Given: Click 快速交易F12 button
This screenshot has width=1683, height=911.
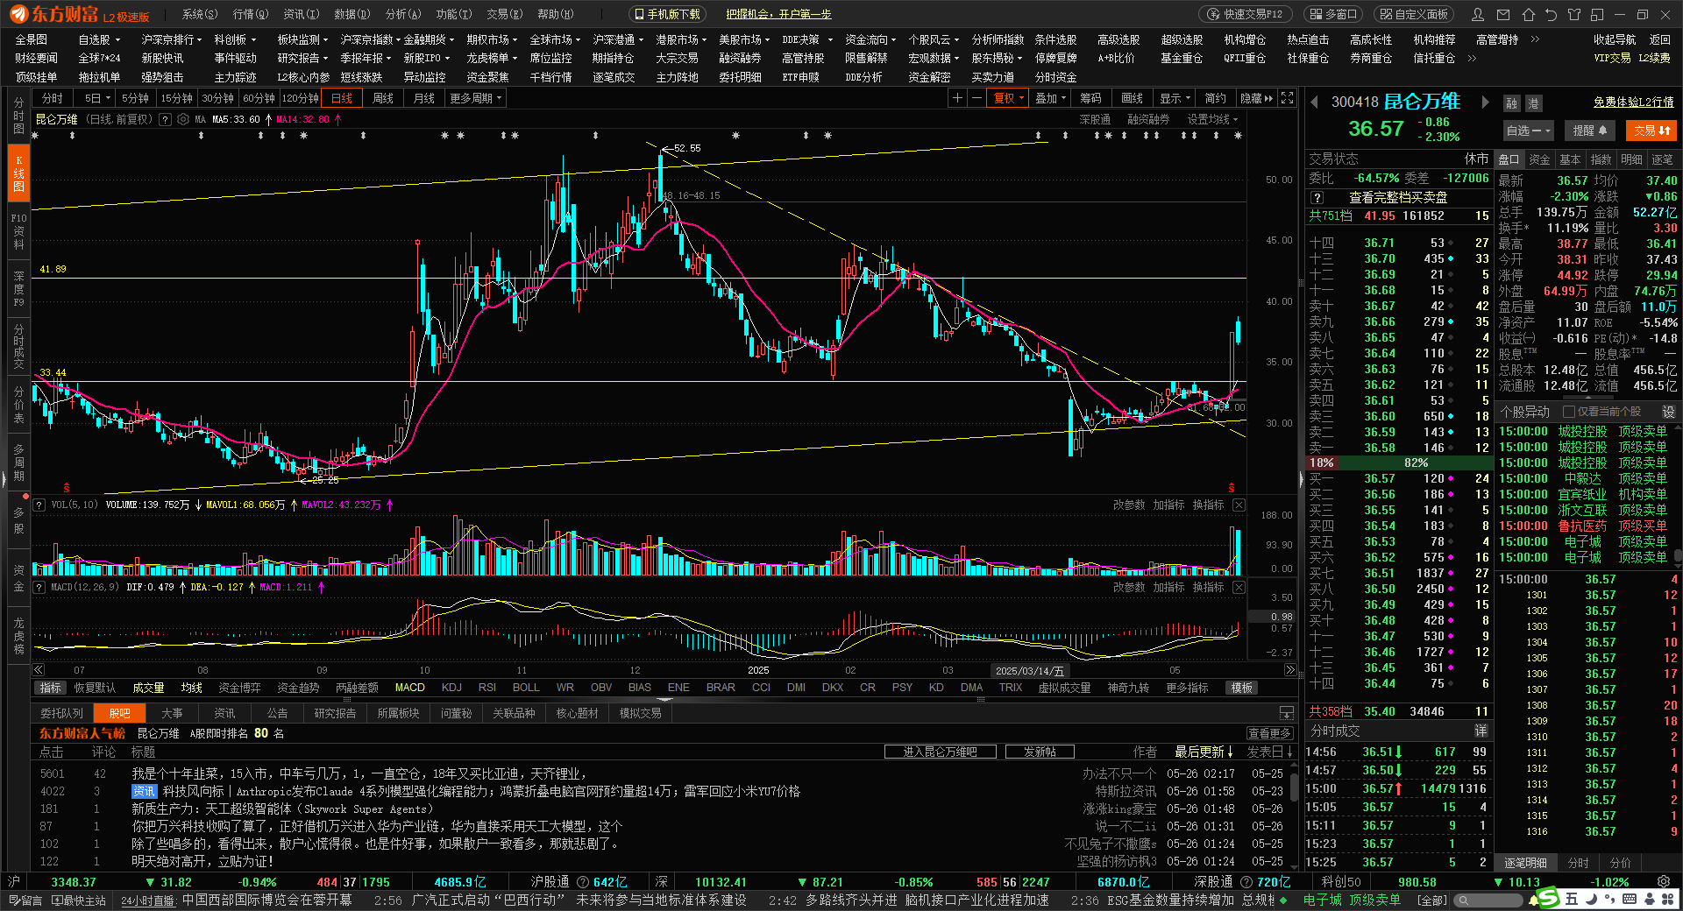Looking at the screenshot, I should tap(1245, 14).
